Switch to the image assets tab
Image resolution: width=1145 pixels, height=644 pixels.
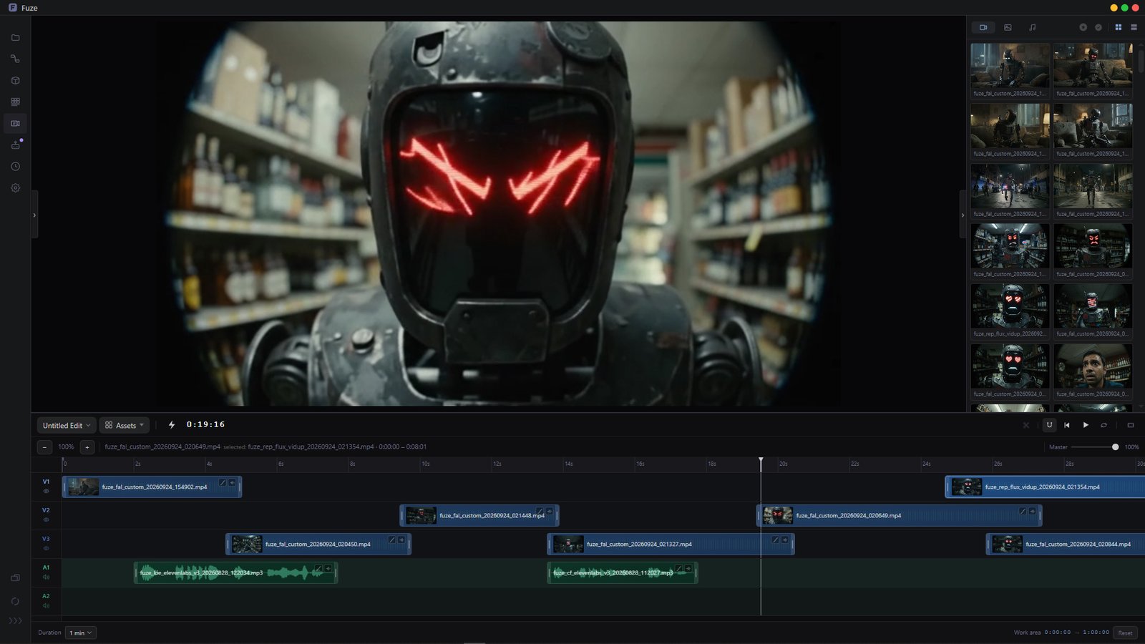pos(1008,27)
